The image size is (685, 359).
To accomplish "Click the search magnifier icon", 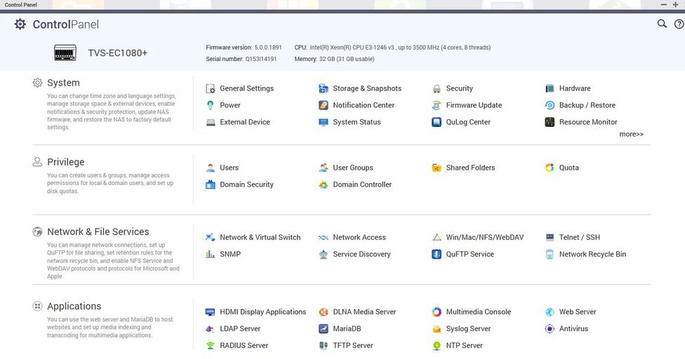I will click(662, 24).
